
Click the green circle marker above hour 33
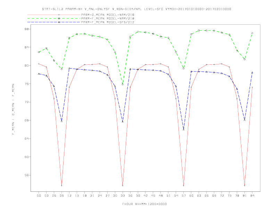123,84
